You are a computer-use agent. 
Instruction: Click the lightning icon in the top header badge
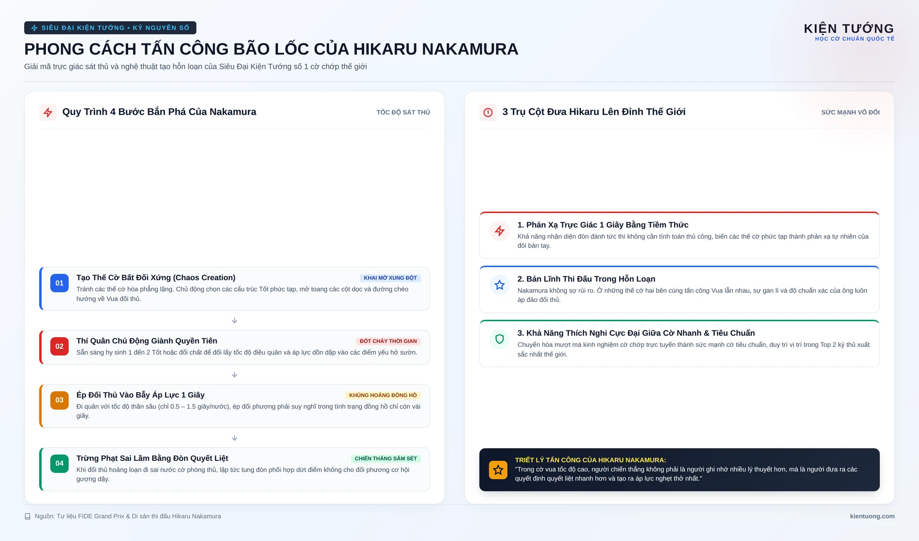point(34,28)
